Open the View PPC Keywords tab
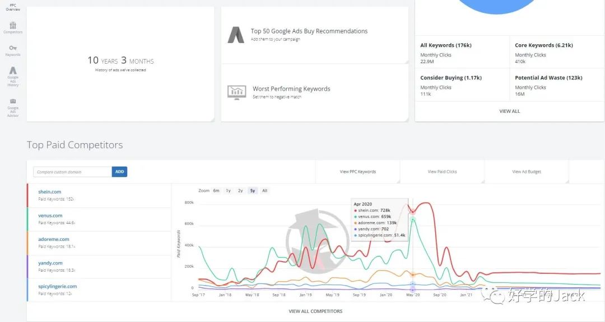Viewport: 605px width, 322px height. click(357, 172)
